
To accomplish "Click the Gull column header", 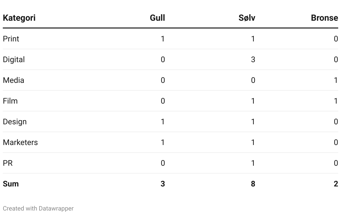I will pyautogui.click(x=157, y=18).
